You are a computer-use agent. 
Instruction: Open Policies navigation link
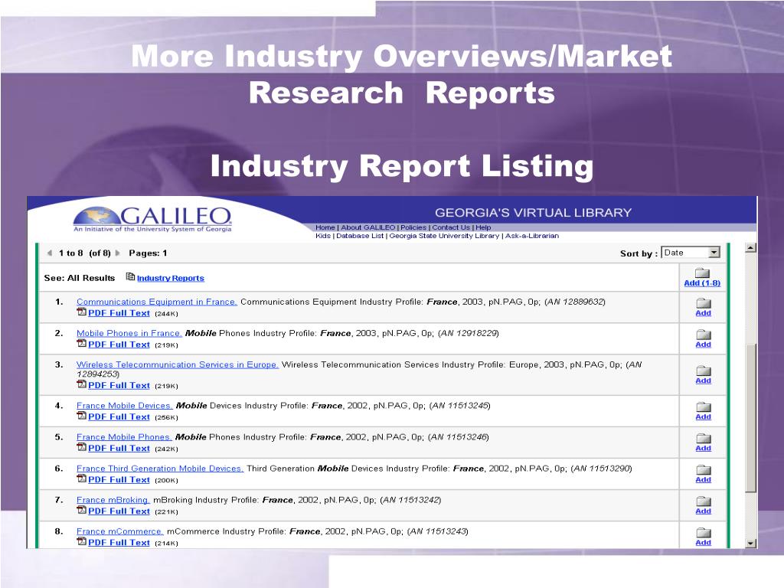click(x=413, y=227)
